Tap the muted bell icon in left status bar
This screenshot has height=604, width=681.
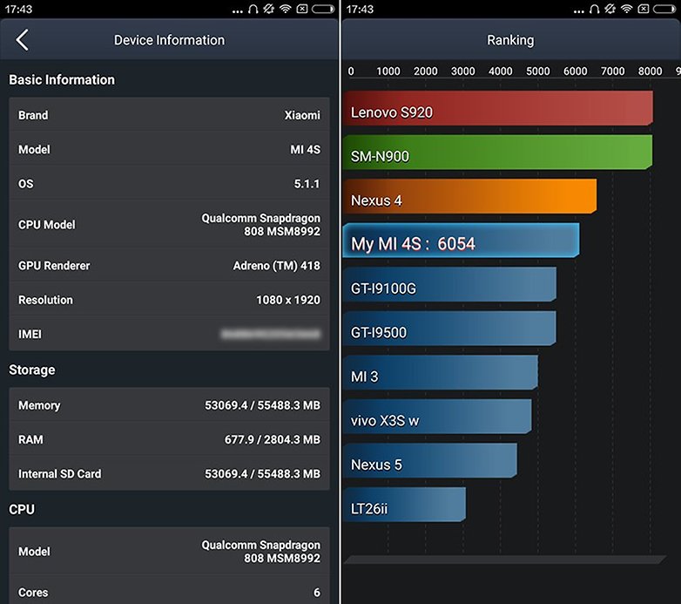click(269, 9)
